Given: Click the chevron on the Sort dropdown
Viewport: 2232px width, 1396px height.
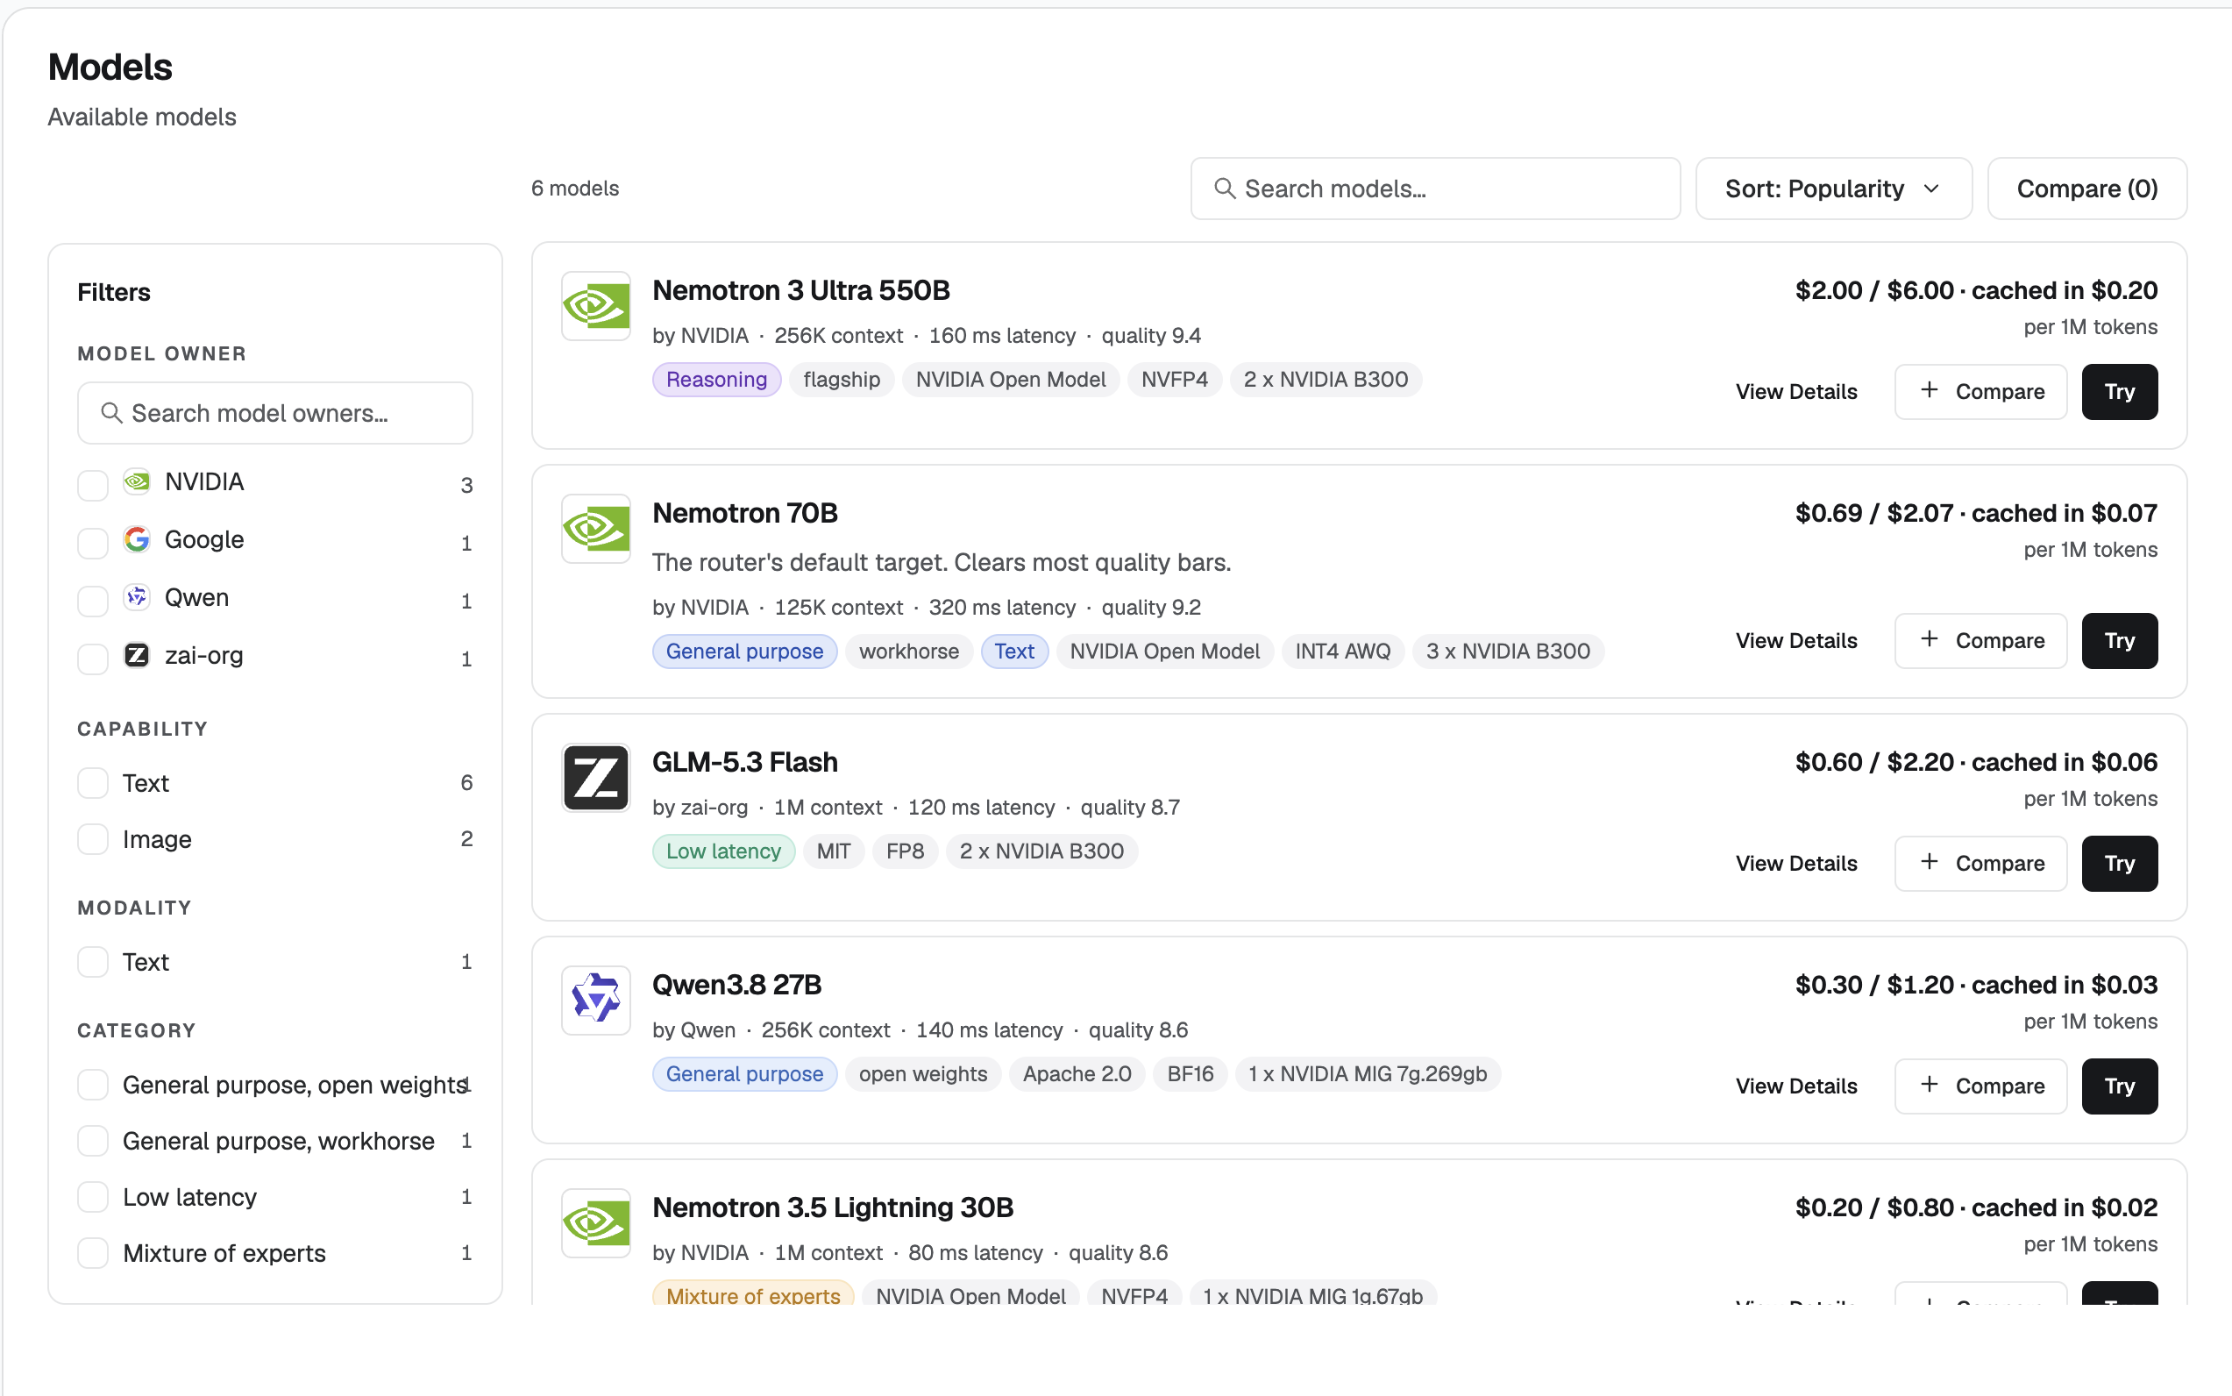Looking at the screenshot, I should [1931, 189].
